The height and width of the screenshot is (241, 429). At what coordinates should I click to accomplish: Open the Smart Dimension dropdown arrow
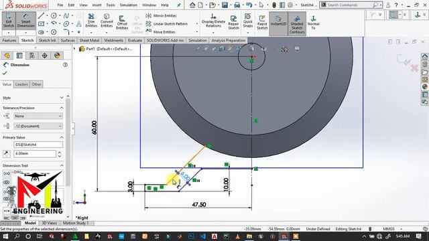(x=25, y=33)
